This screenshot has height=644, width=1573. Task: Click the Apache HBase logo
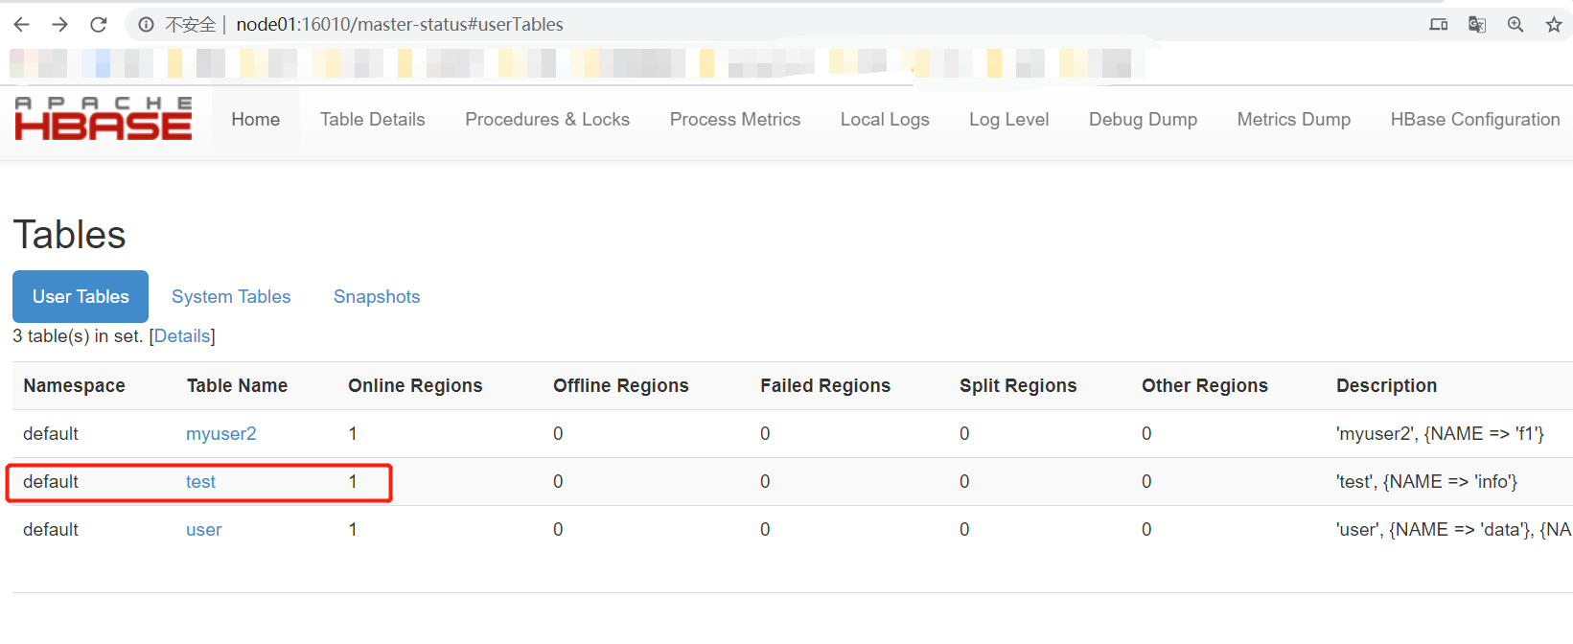pos(104,119)
